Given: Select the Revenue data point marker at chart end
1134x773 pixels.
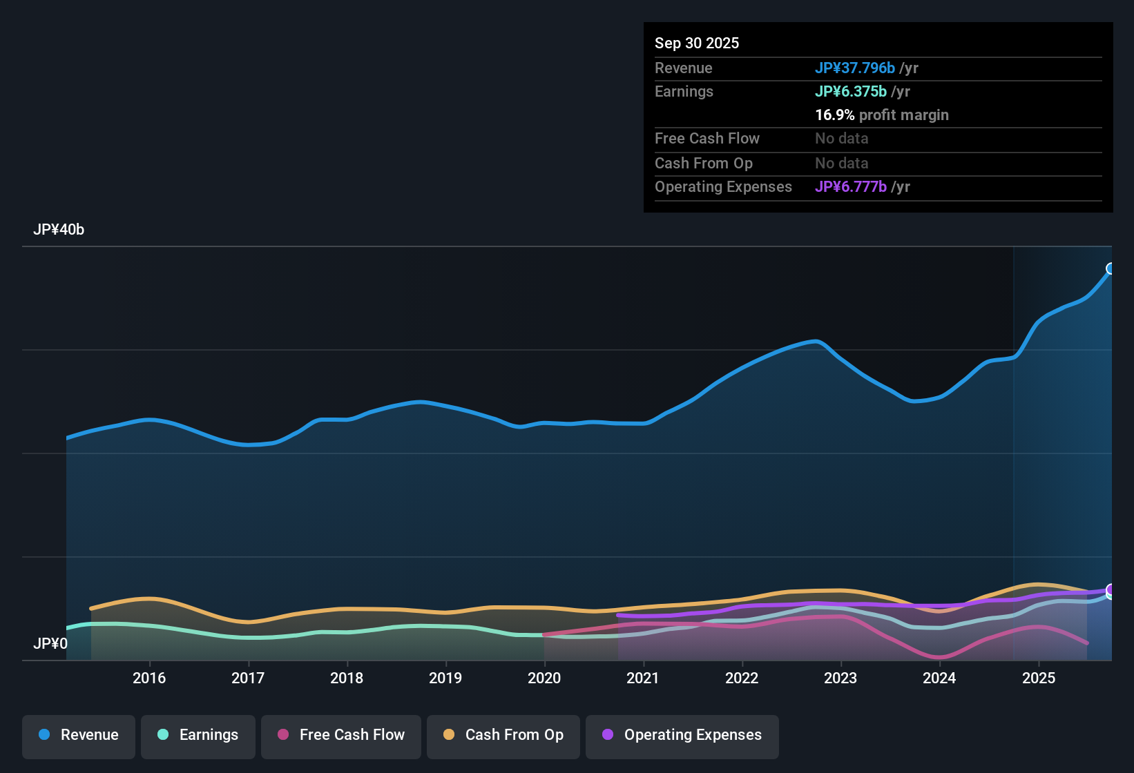Looking at the screenshot, I should [1111, 268].
